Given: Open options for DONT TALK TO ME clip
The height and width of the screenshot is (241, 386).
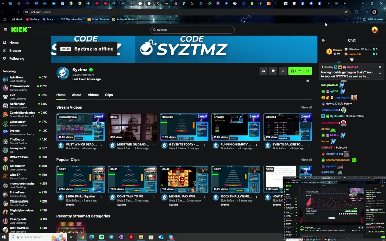Looking at the screenshot, I should [x=153, y=197].
